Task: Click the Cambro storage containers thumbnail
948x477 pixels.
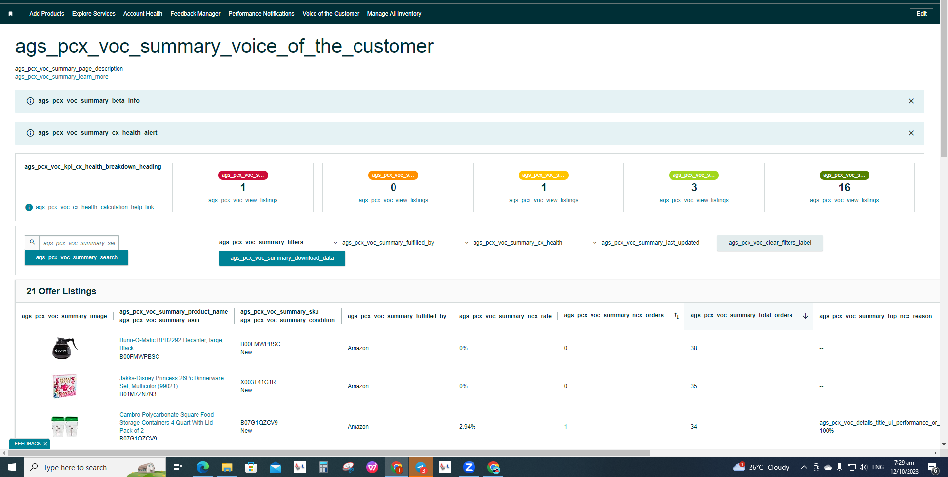Action: (x=65, y=427)
